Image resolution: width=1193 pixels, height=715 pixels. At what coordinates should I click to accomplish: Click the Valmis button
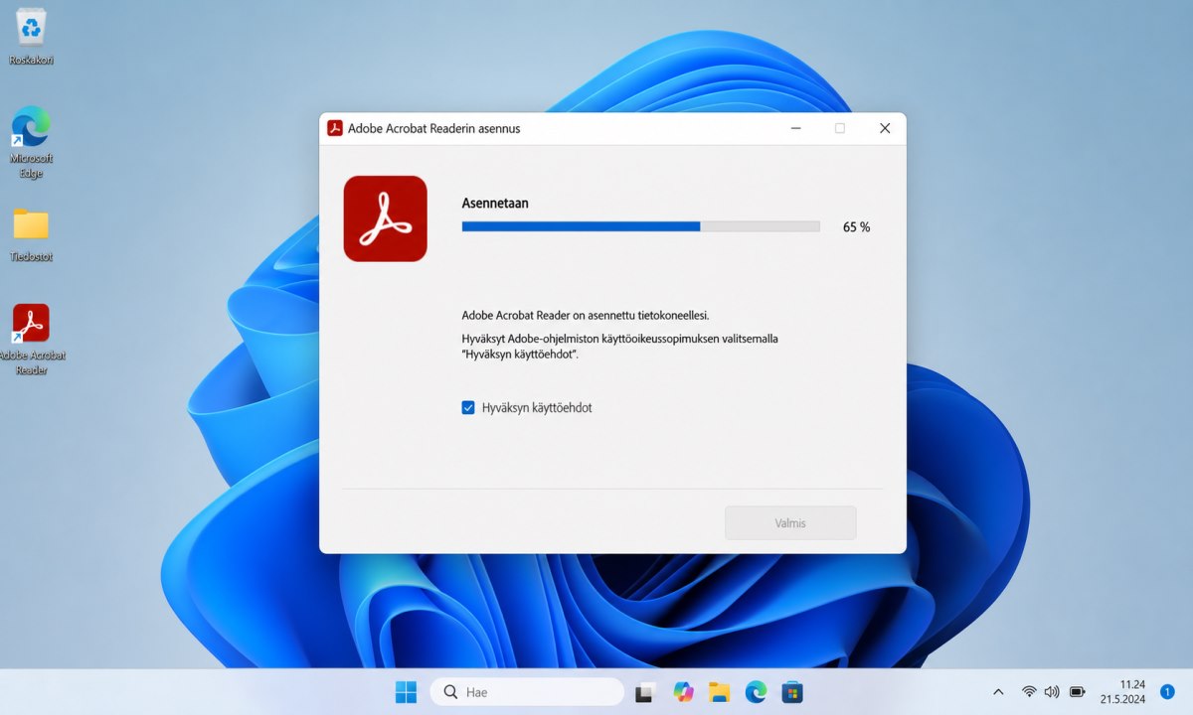tap(790, 522)
